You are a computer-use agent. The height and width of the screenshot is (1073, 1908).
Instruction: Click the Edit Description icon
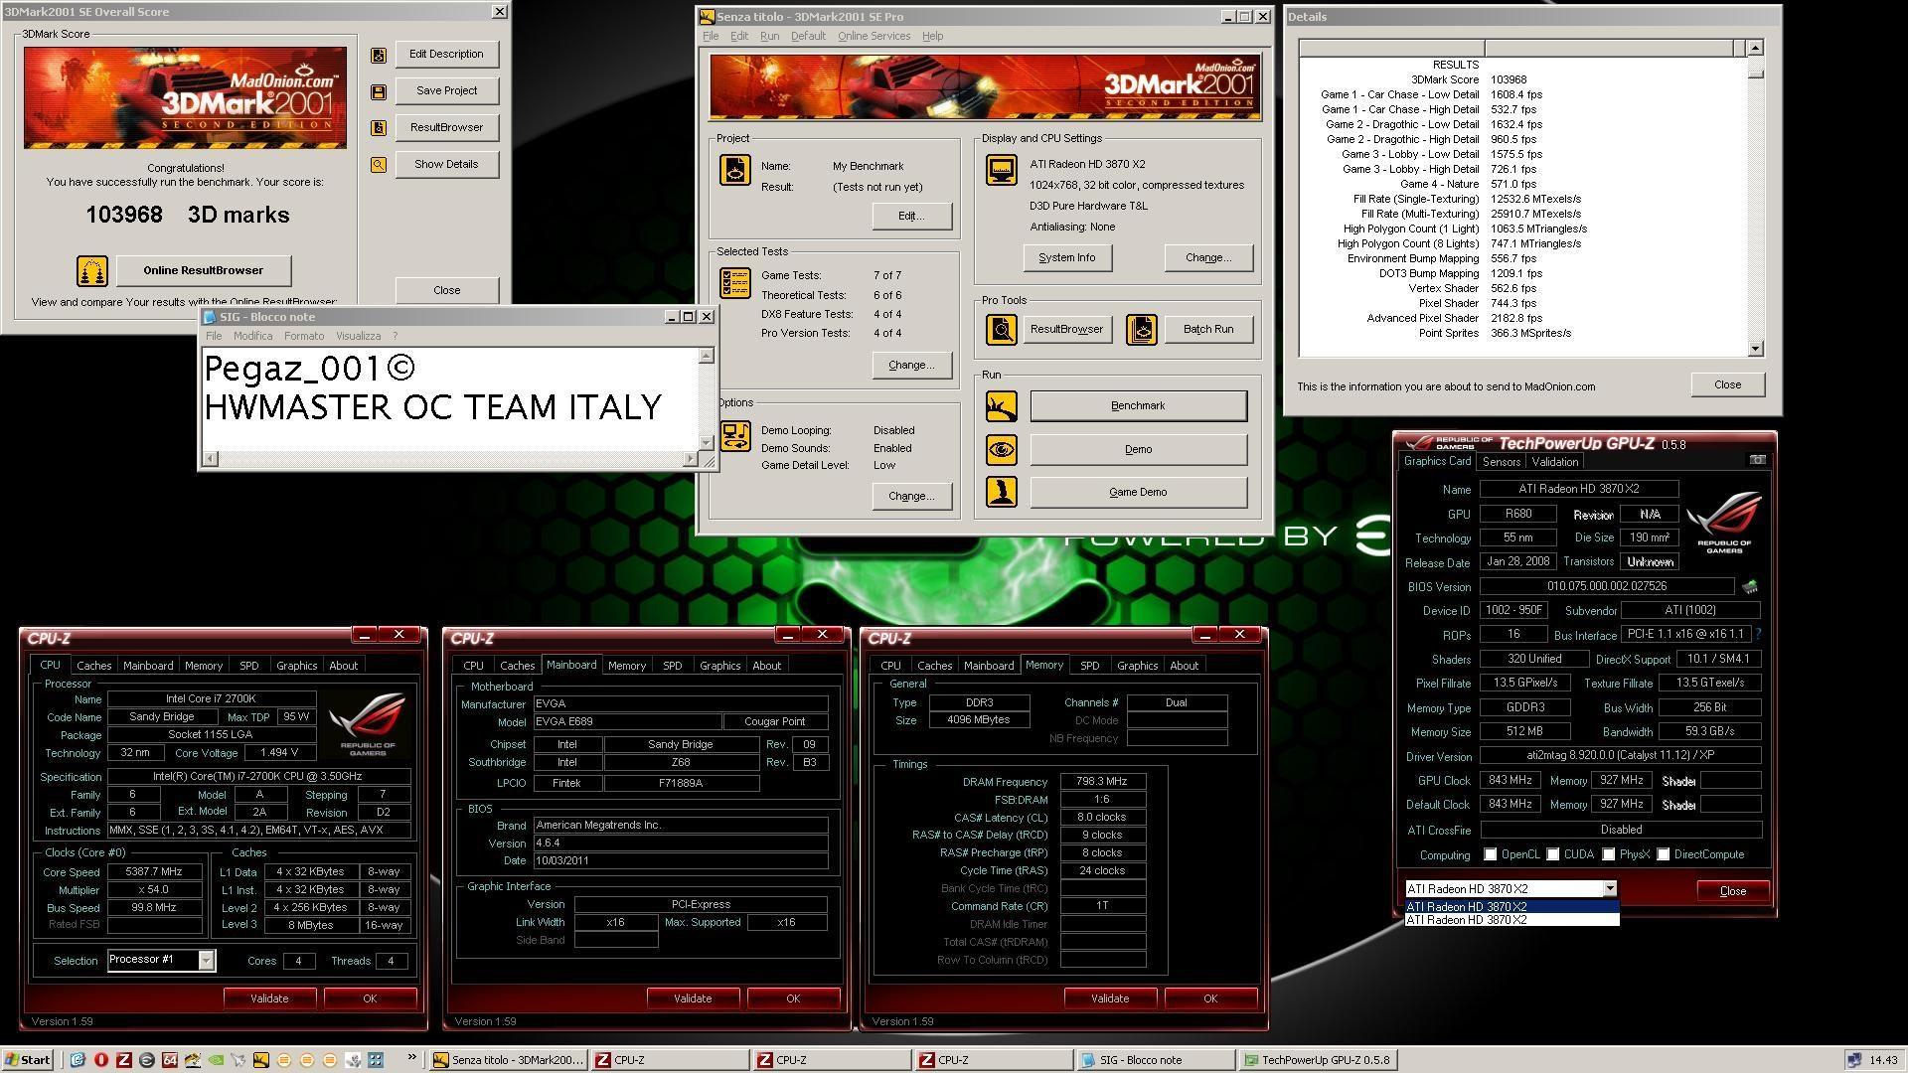tap(379, 56)
